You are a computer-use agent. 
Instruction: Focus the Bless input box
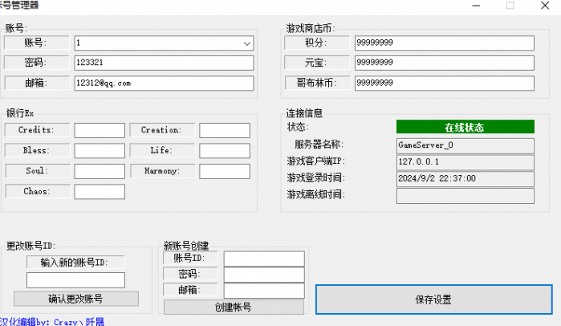100,151
